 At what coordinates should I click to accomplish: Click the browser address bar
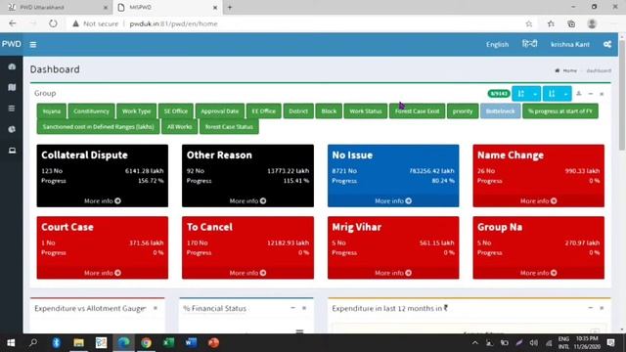pos(295,23)
